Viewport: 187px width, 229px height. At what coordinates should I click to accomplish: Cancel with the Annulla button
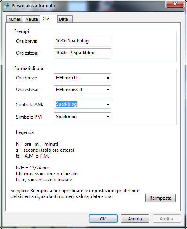135,219
